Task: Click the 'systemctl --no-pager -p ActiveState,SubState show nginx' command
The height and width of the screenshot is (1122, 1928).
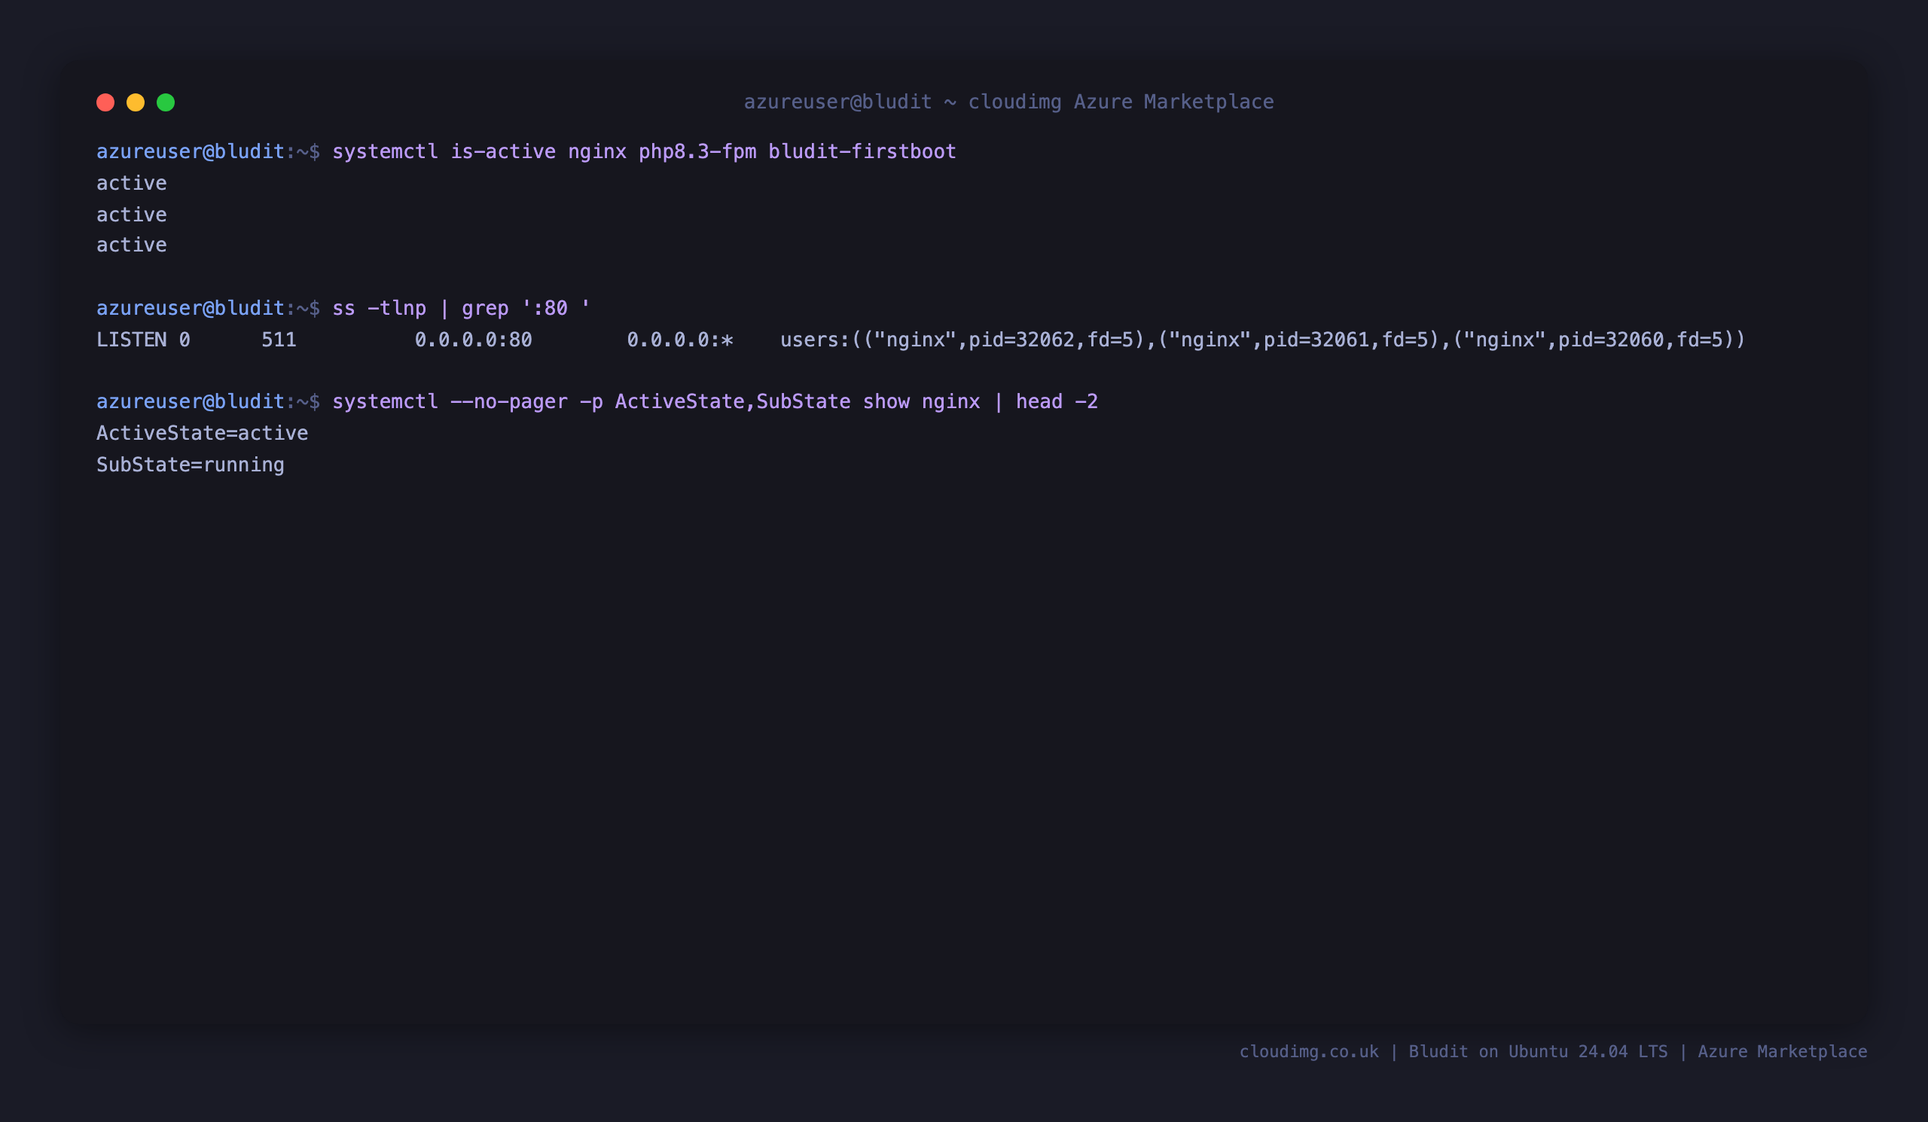Action: pyautogui.click(x=657, y=401)
